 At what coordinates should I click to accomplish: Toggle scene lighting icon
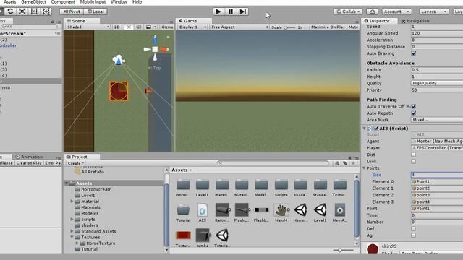[x=129, y=27]
